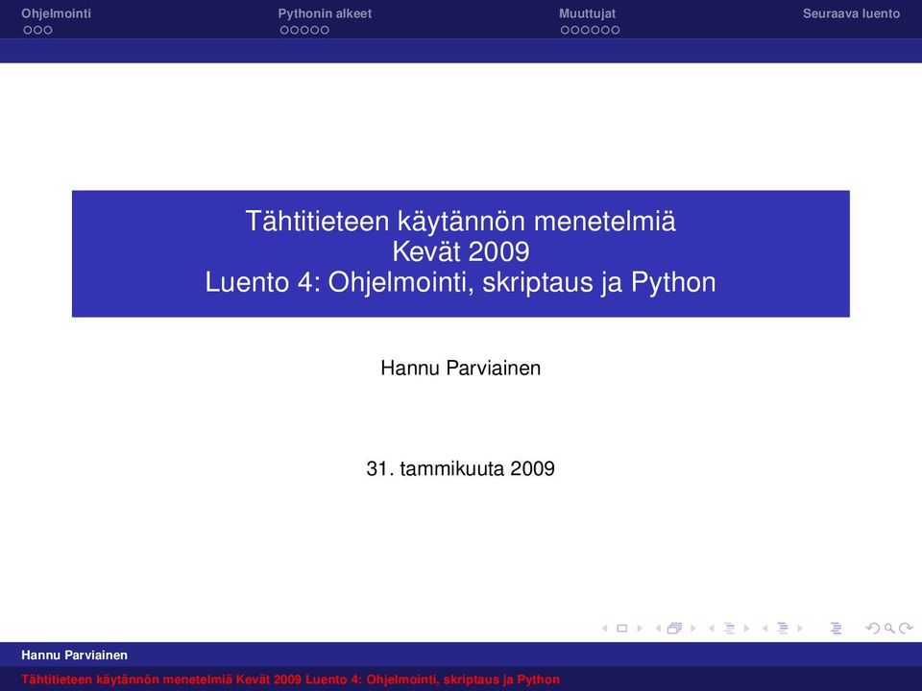Advance with the next frame arrow
922x691 pixels.
click(693, 628)
